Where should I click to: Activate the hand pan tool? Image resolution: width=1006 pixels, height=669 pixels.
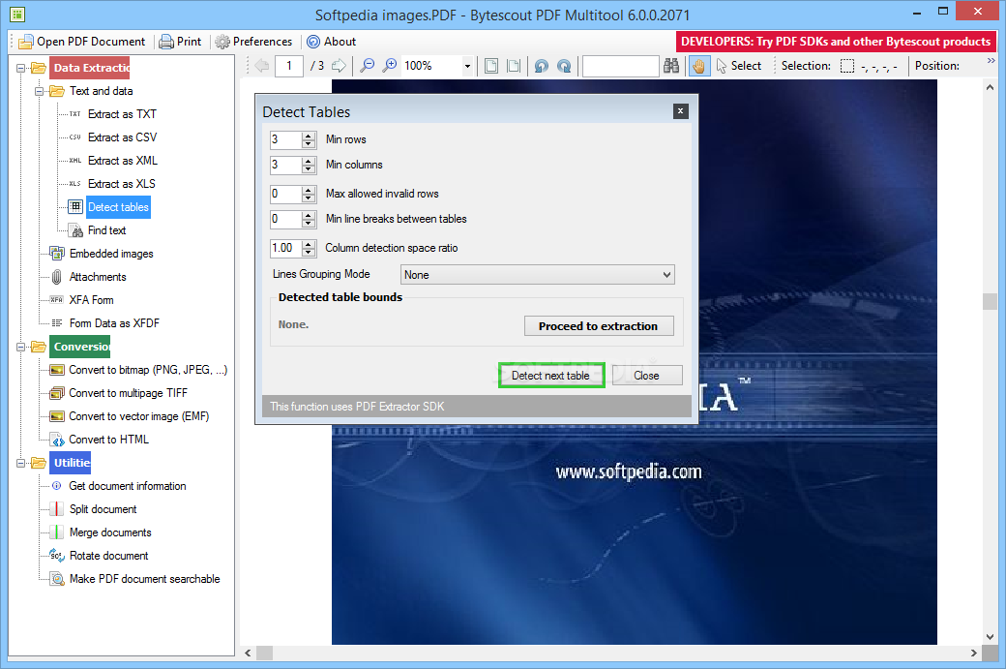(x=698, y=66)
